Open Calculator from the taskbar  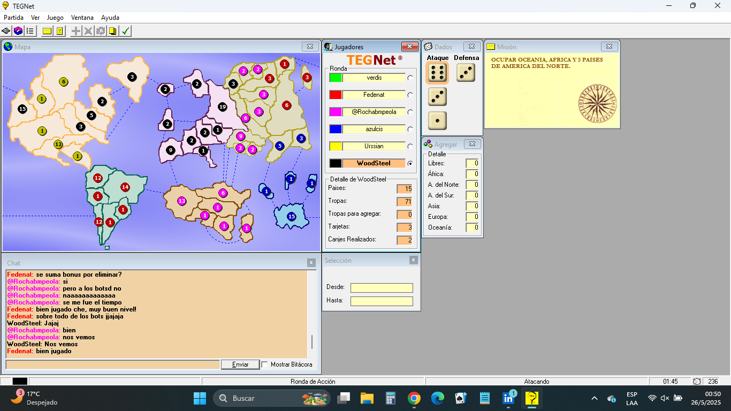tap(390, 398)
